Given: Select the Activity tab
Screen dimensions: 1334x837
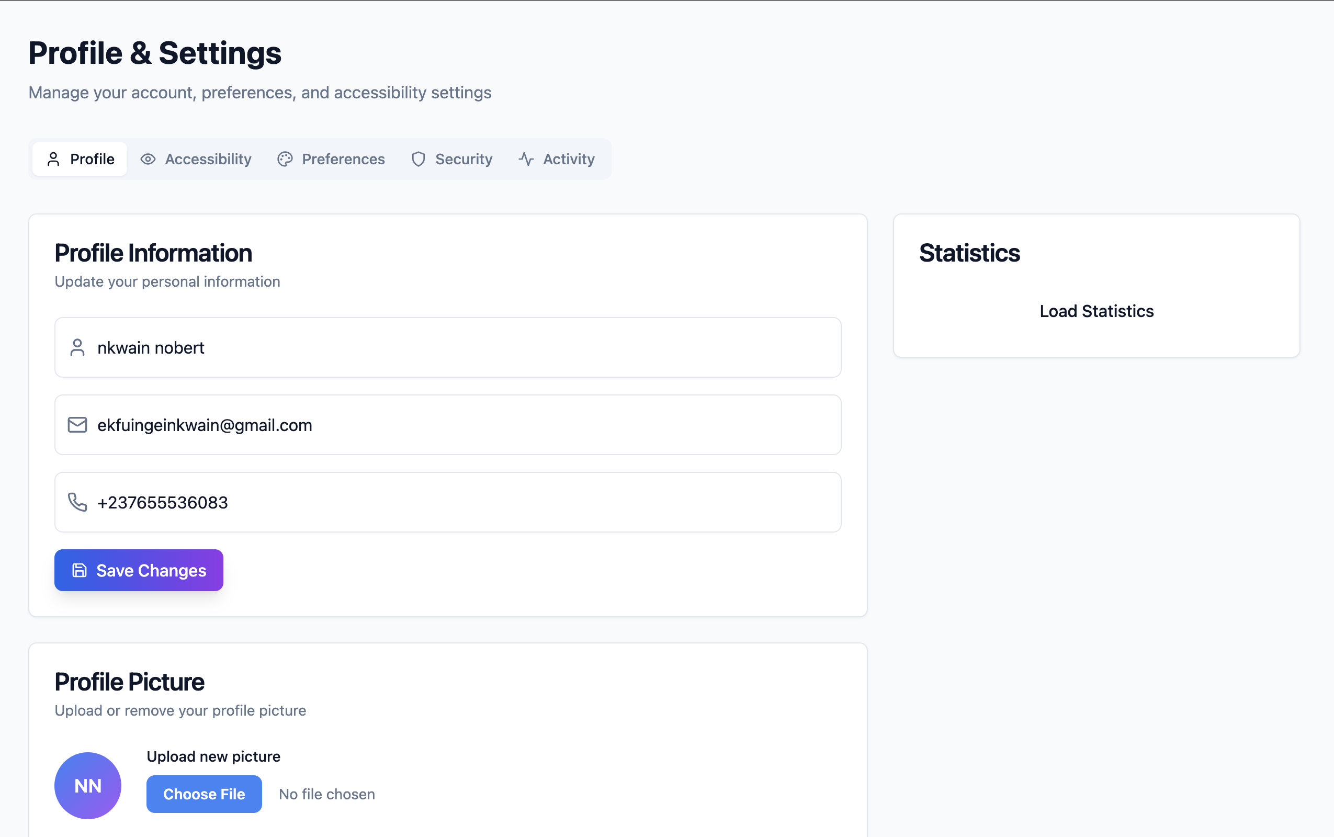Looking at the screenshot, I should tap(557, 160).
